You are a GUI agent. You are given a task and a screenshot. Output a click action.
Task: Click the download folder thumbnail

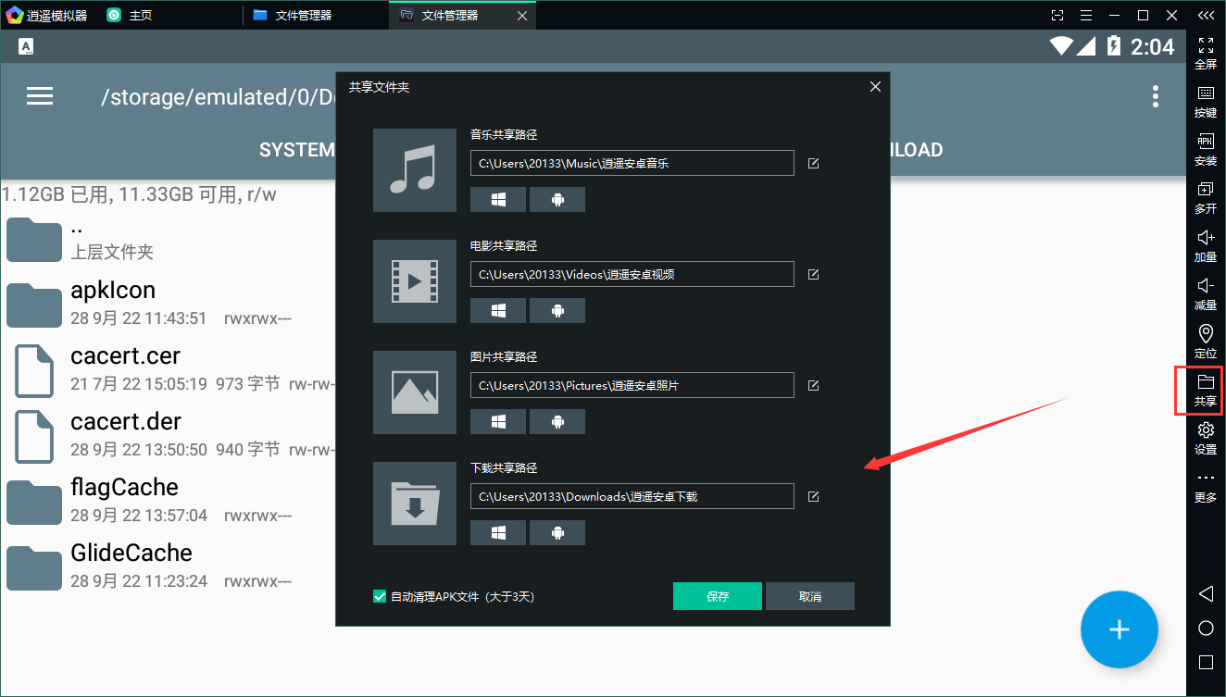[x=415, y=504]
